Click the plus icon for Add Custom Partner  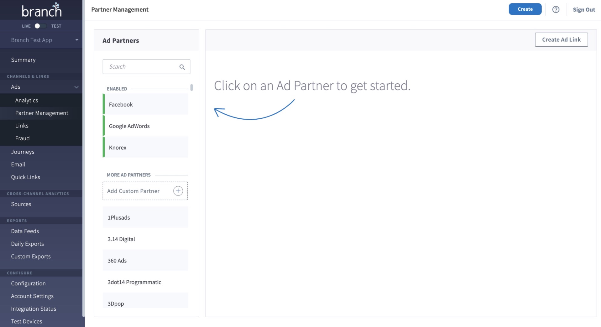pos(178,191)
